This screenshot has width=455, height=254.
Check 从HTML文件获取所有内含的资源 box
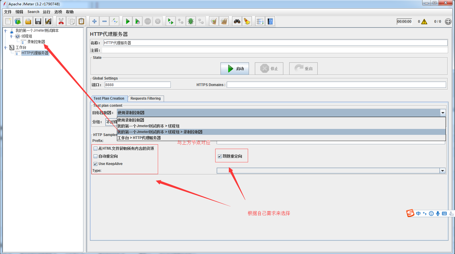coord(95,148)
